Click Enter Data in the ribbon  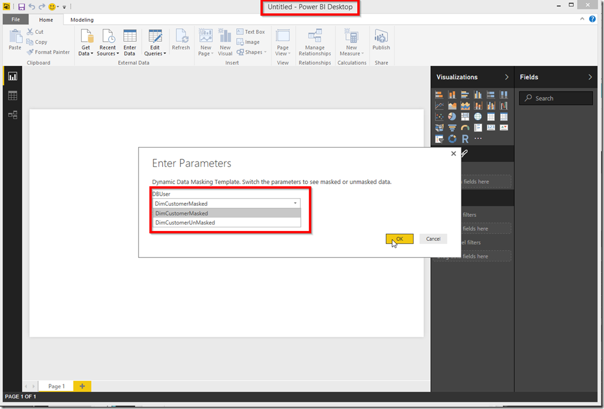(130, 42)
